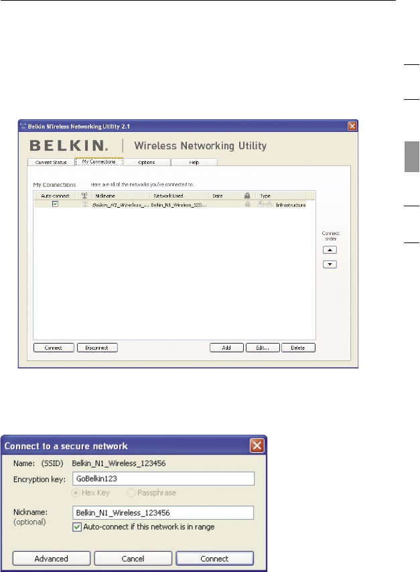Open the Current Status tab
This screenshot has width=420, height=572.
click(51, 162)
